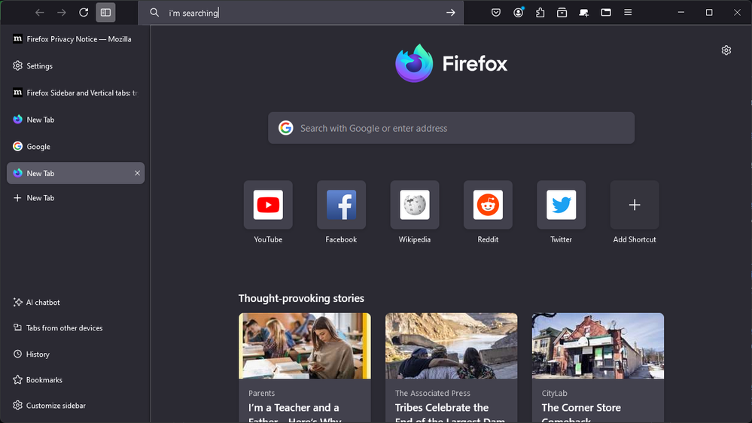
Task: Open the Associated Press story thumbnail
Action: click(452, 345)
